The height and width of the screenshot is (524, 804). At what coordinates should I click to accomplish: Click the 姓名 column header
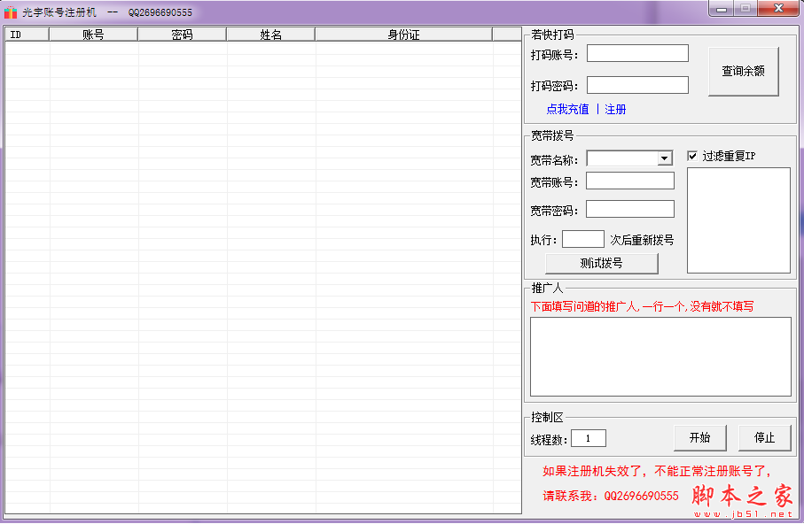[x=270, y=35]
